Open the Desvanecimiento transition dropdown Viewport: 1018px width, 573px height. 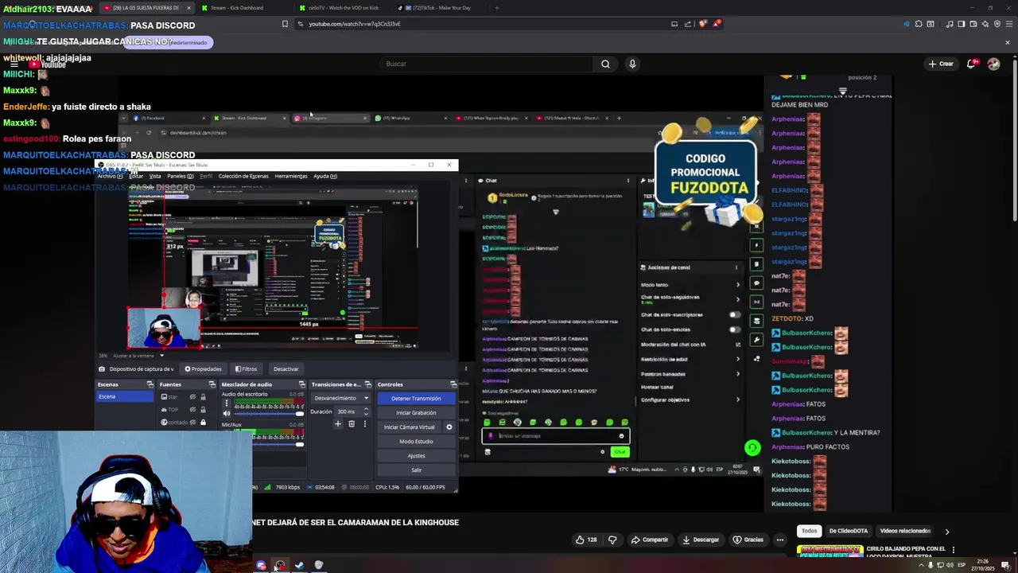[x=341, y=398]
